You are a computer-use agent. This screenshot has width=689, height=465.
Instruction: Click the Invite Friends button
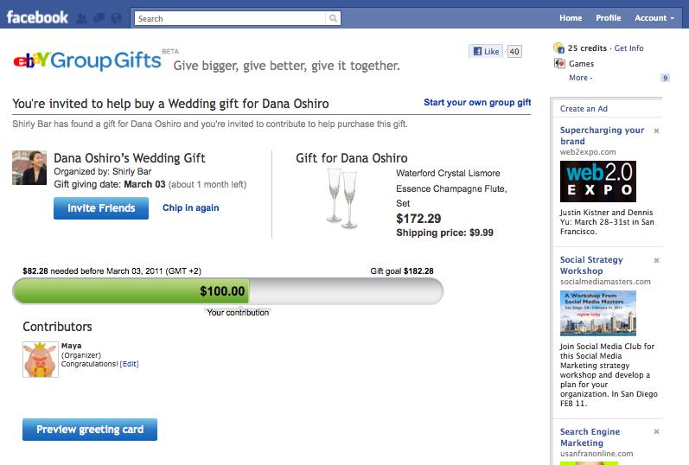click(x=101, y=208)
